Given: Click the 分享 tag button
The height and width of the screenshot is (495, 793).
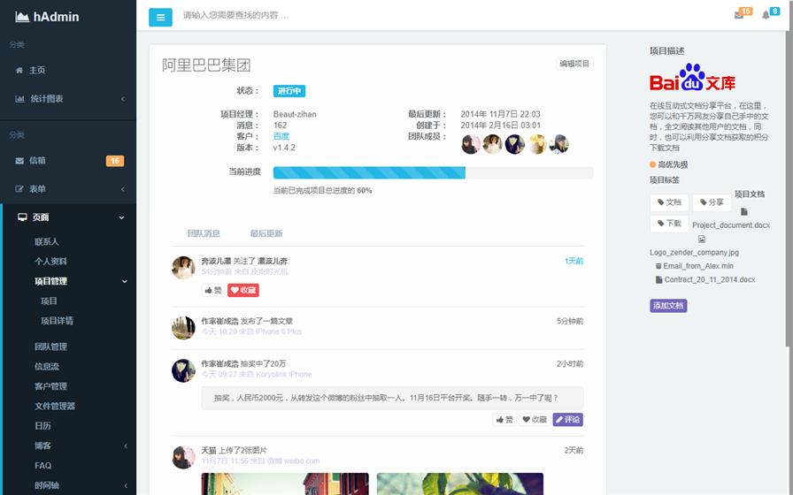Looking at the screenshot, I should pos(712,202).
